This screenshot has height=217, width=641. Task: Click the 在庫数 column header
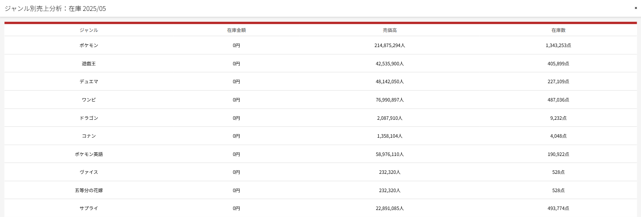click(x=558, y=30)
